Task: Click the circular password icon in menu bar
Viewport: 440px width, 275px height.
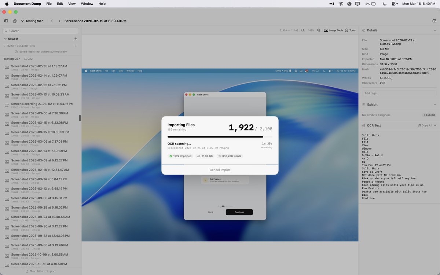Action: pyautogui.click(x=349, y=4)
